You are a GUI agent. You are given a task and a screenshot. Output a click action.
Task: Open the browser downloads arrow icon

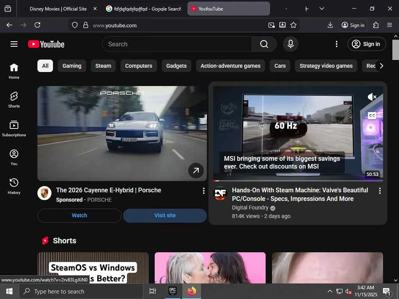coord(330,25)
